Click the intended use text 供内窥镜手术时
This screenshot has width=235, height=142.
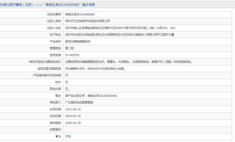[95, 69]
